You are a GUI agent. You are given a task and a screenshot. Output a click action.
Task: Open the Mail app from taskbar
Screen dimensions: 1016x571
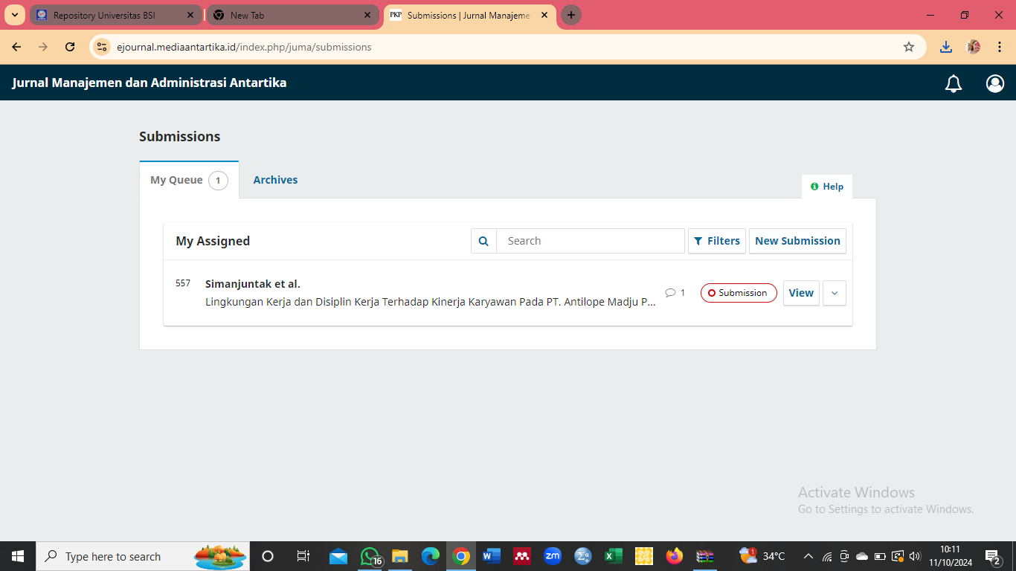338,556
